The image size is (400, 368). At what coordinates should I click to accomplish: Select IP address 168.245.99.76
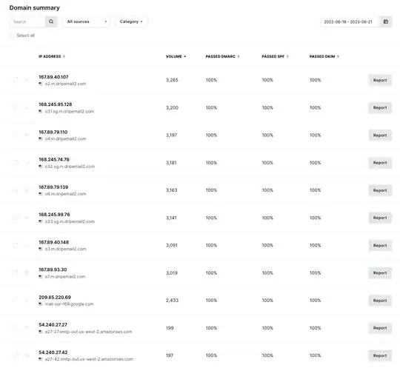[x=54, y=215]
